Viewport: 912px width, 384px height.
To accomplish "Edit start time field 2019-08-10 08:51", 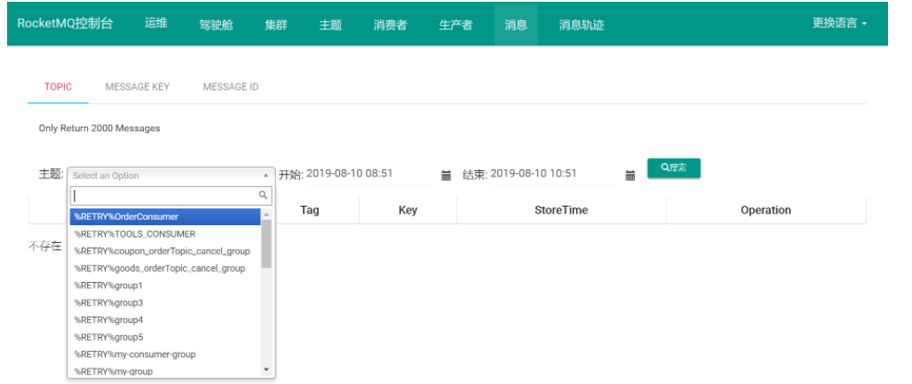I will pos(369,174).
